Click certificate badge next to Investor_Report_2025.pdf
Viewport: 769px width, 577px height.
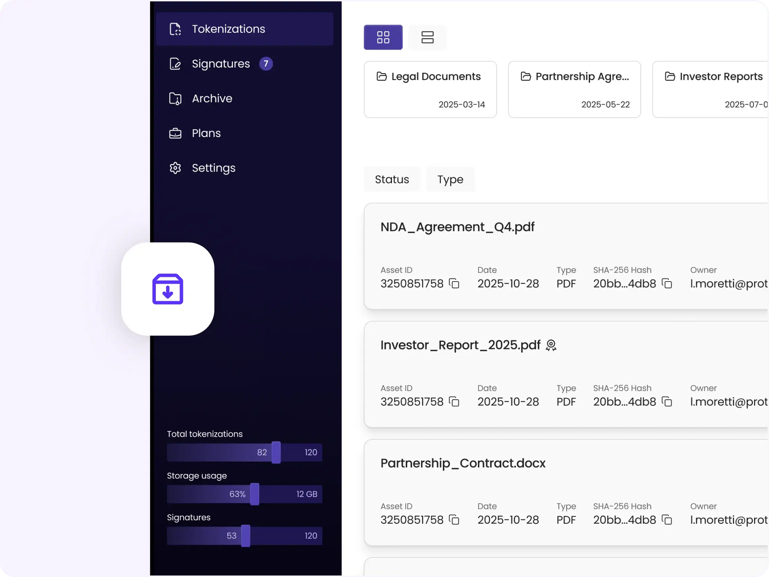coord(551,345)
